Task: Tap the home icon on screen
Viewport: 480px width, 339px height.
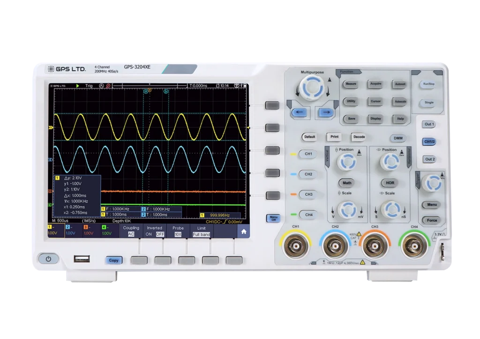Action: click(243, 231)
